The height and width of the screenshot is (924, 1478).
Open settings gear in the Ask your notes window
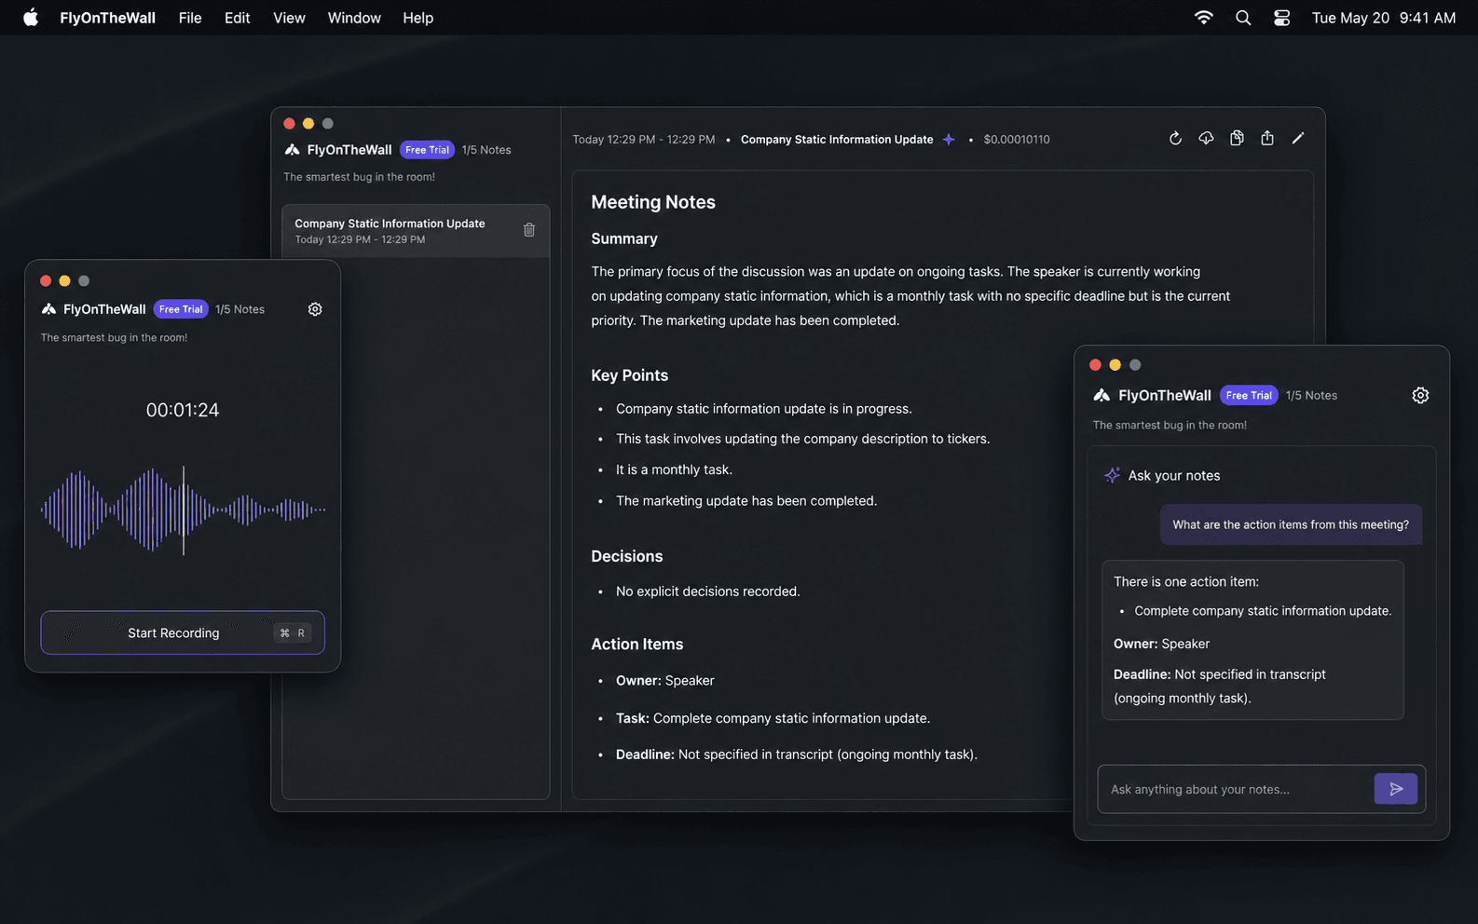click(x=1420, y=395)
